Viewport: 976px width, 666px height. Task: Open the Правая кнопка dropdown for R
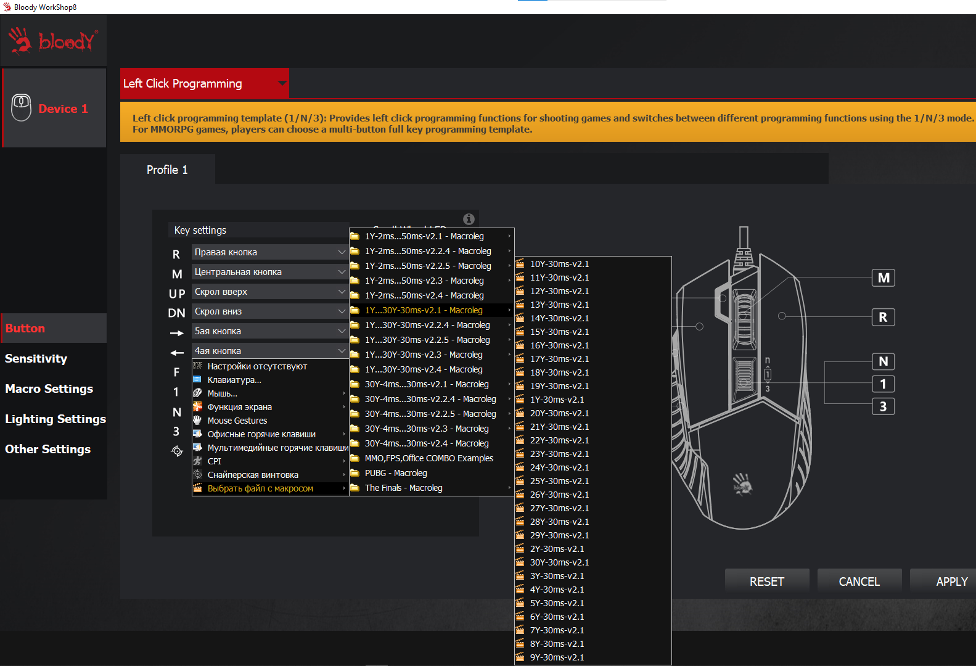point(270,252)
